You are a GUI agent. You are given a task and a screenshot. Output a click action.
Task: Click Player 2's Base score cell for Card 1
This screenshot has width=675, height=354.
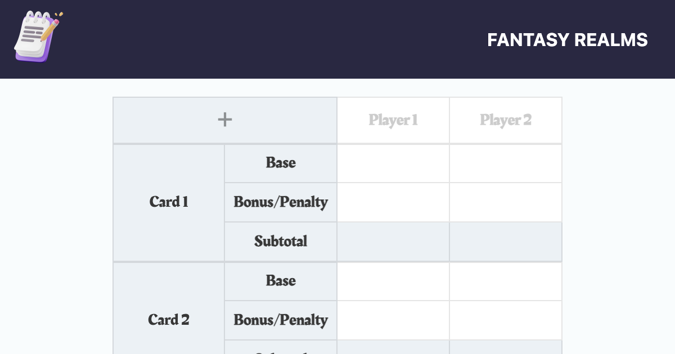tap(505, 163)
